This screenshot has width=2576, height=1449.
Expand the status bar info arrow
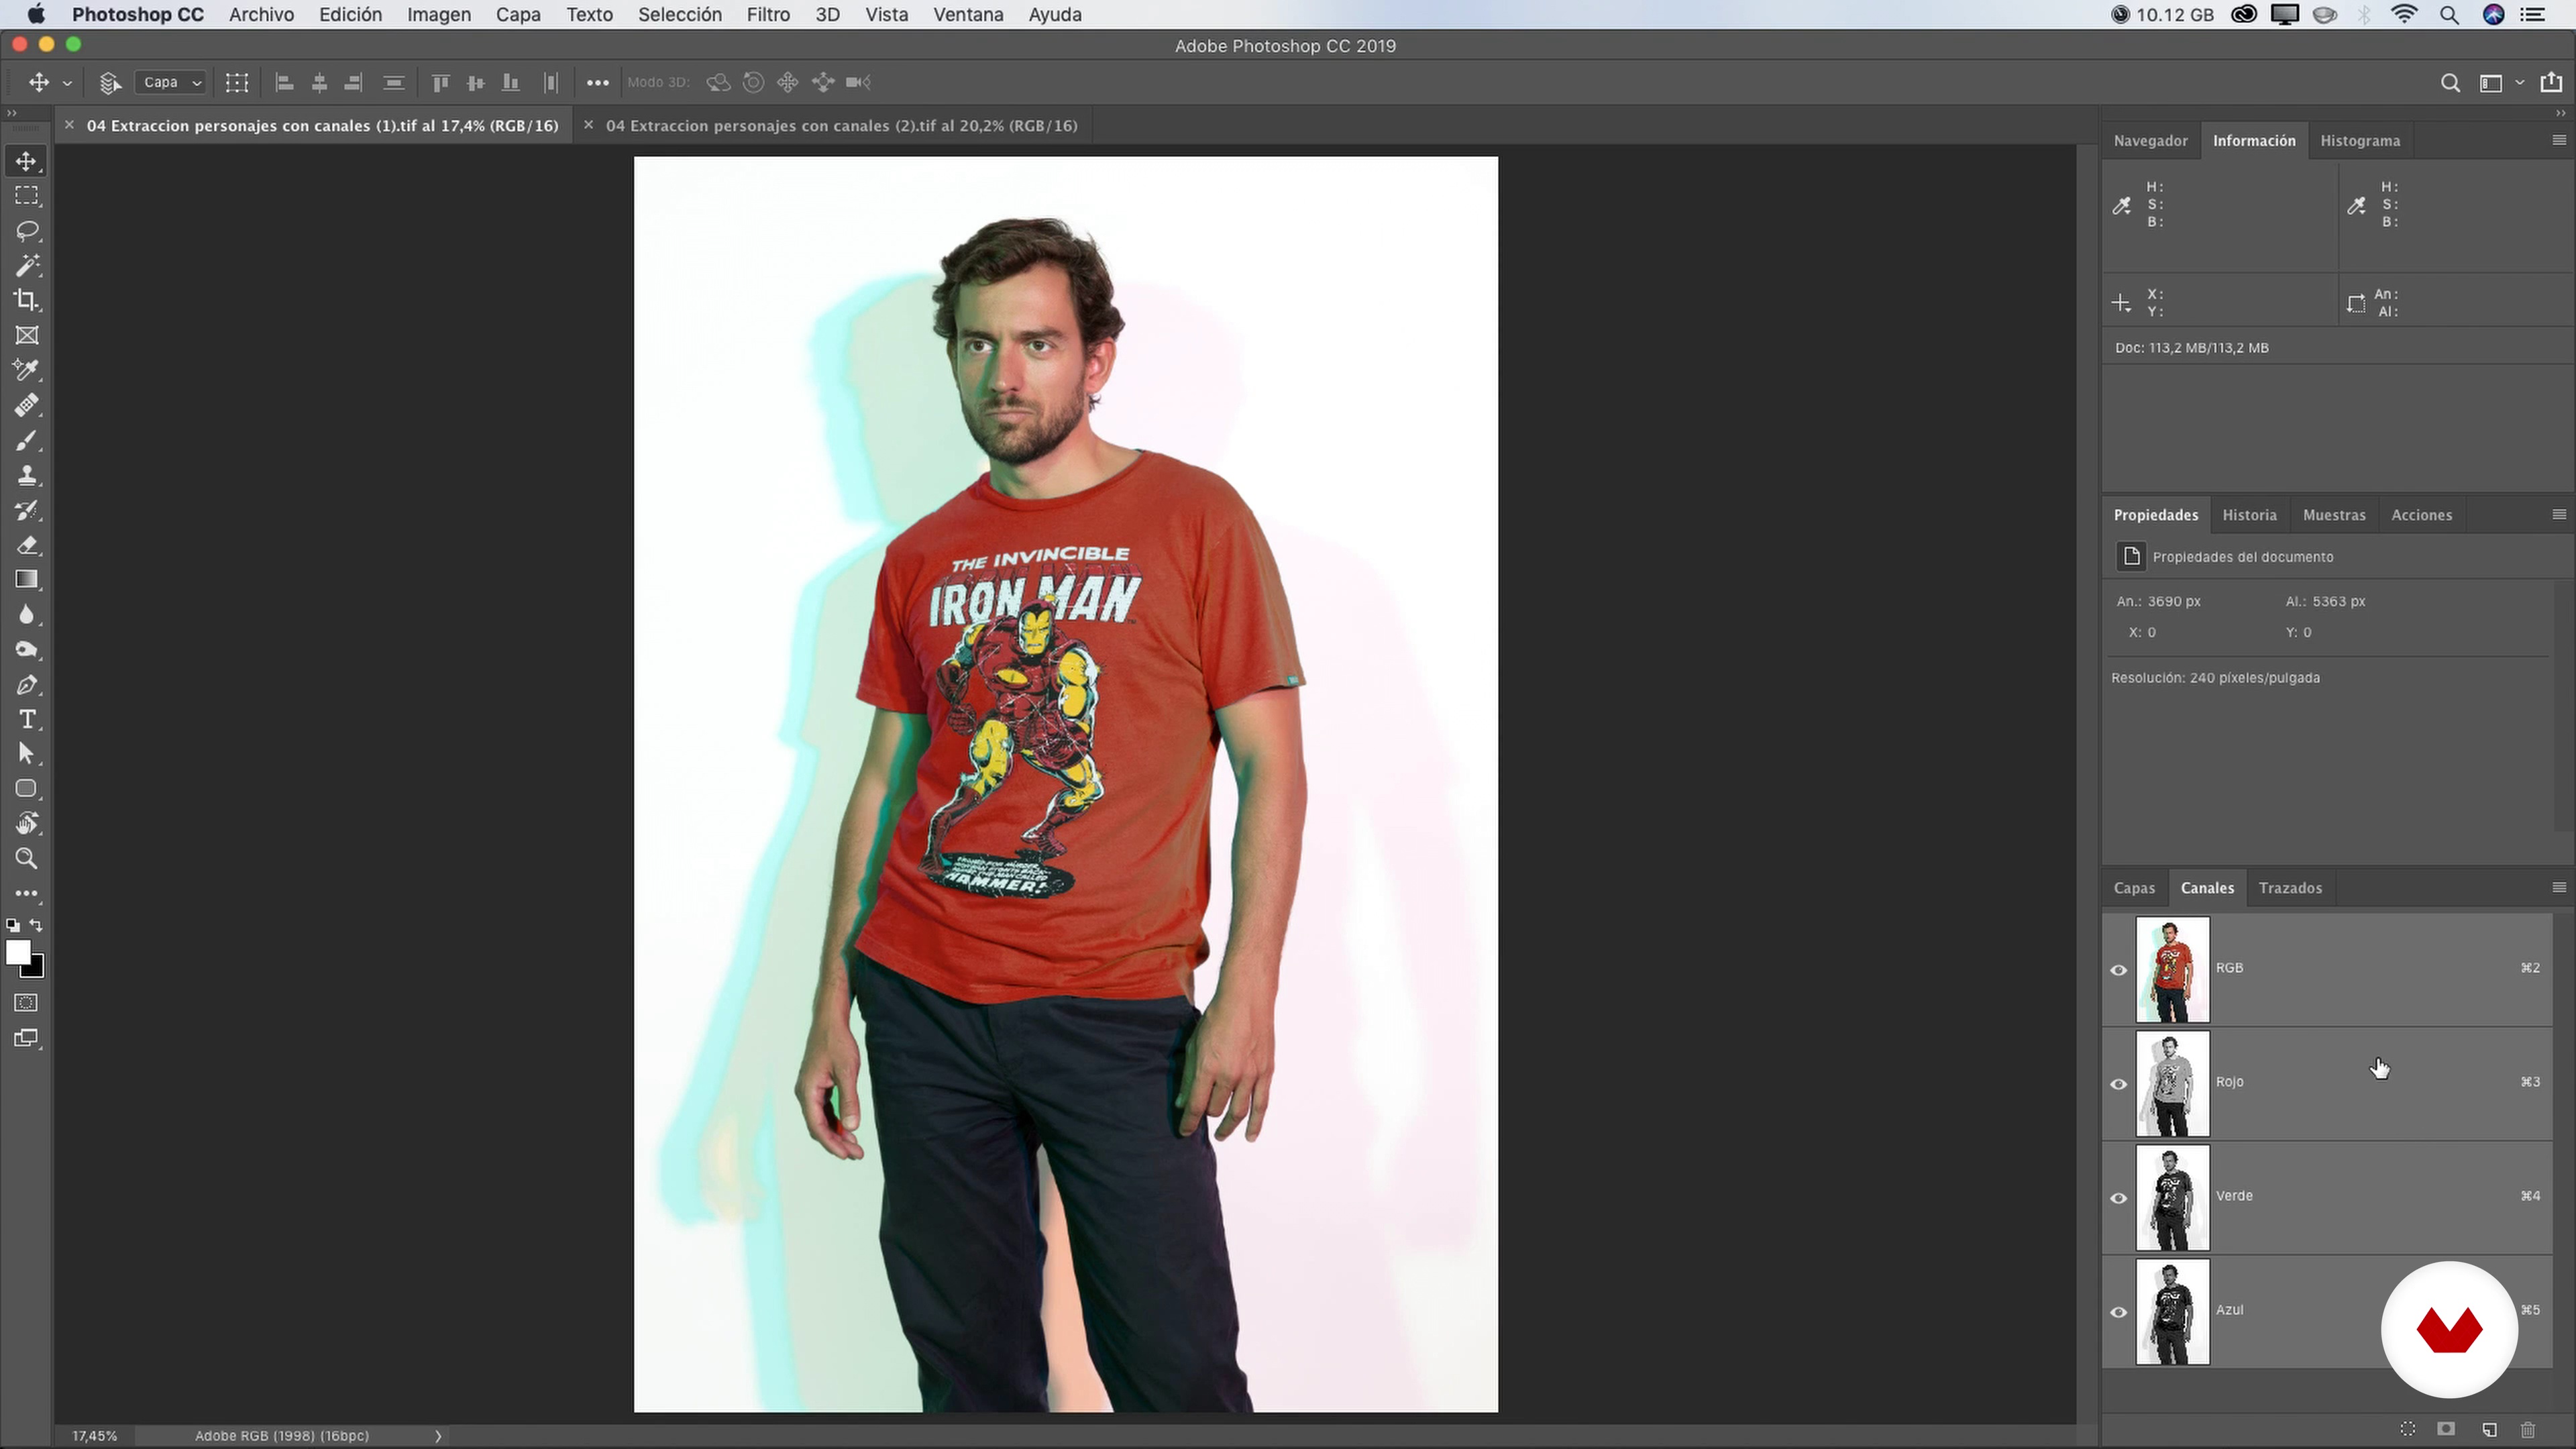437,1435
